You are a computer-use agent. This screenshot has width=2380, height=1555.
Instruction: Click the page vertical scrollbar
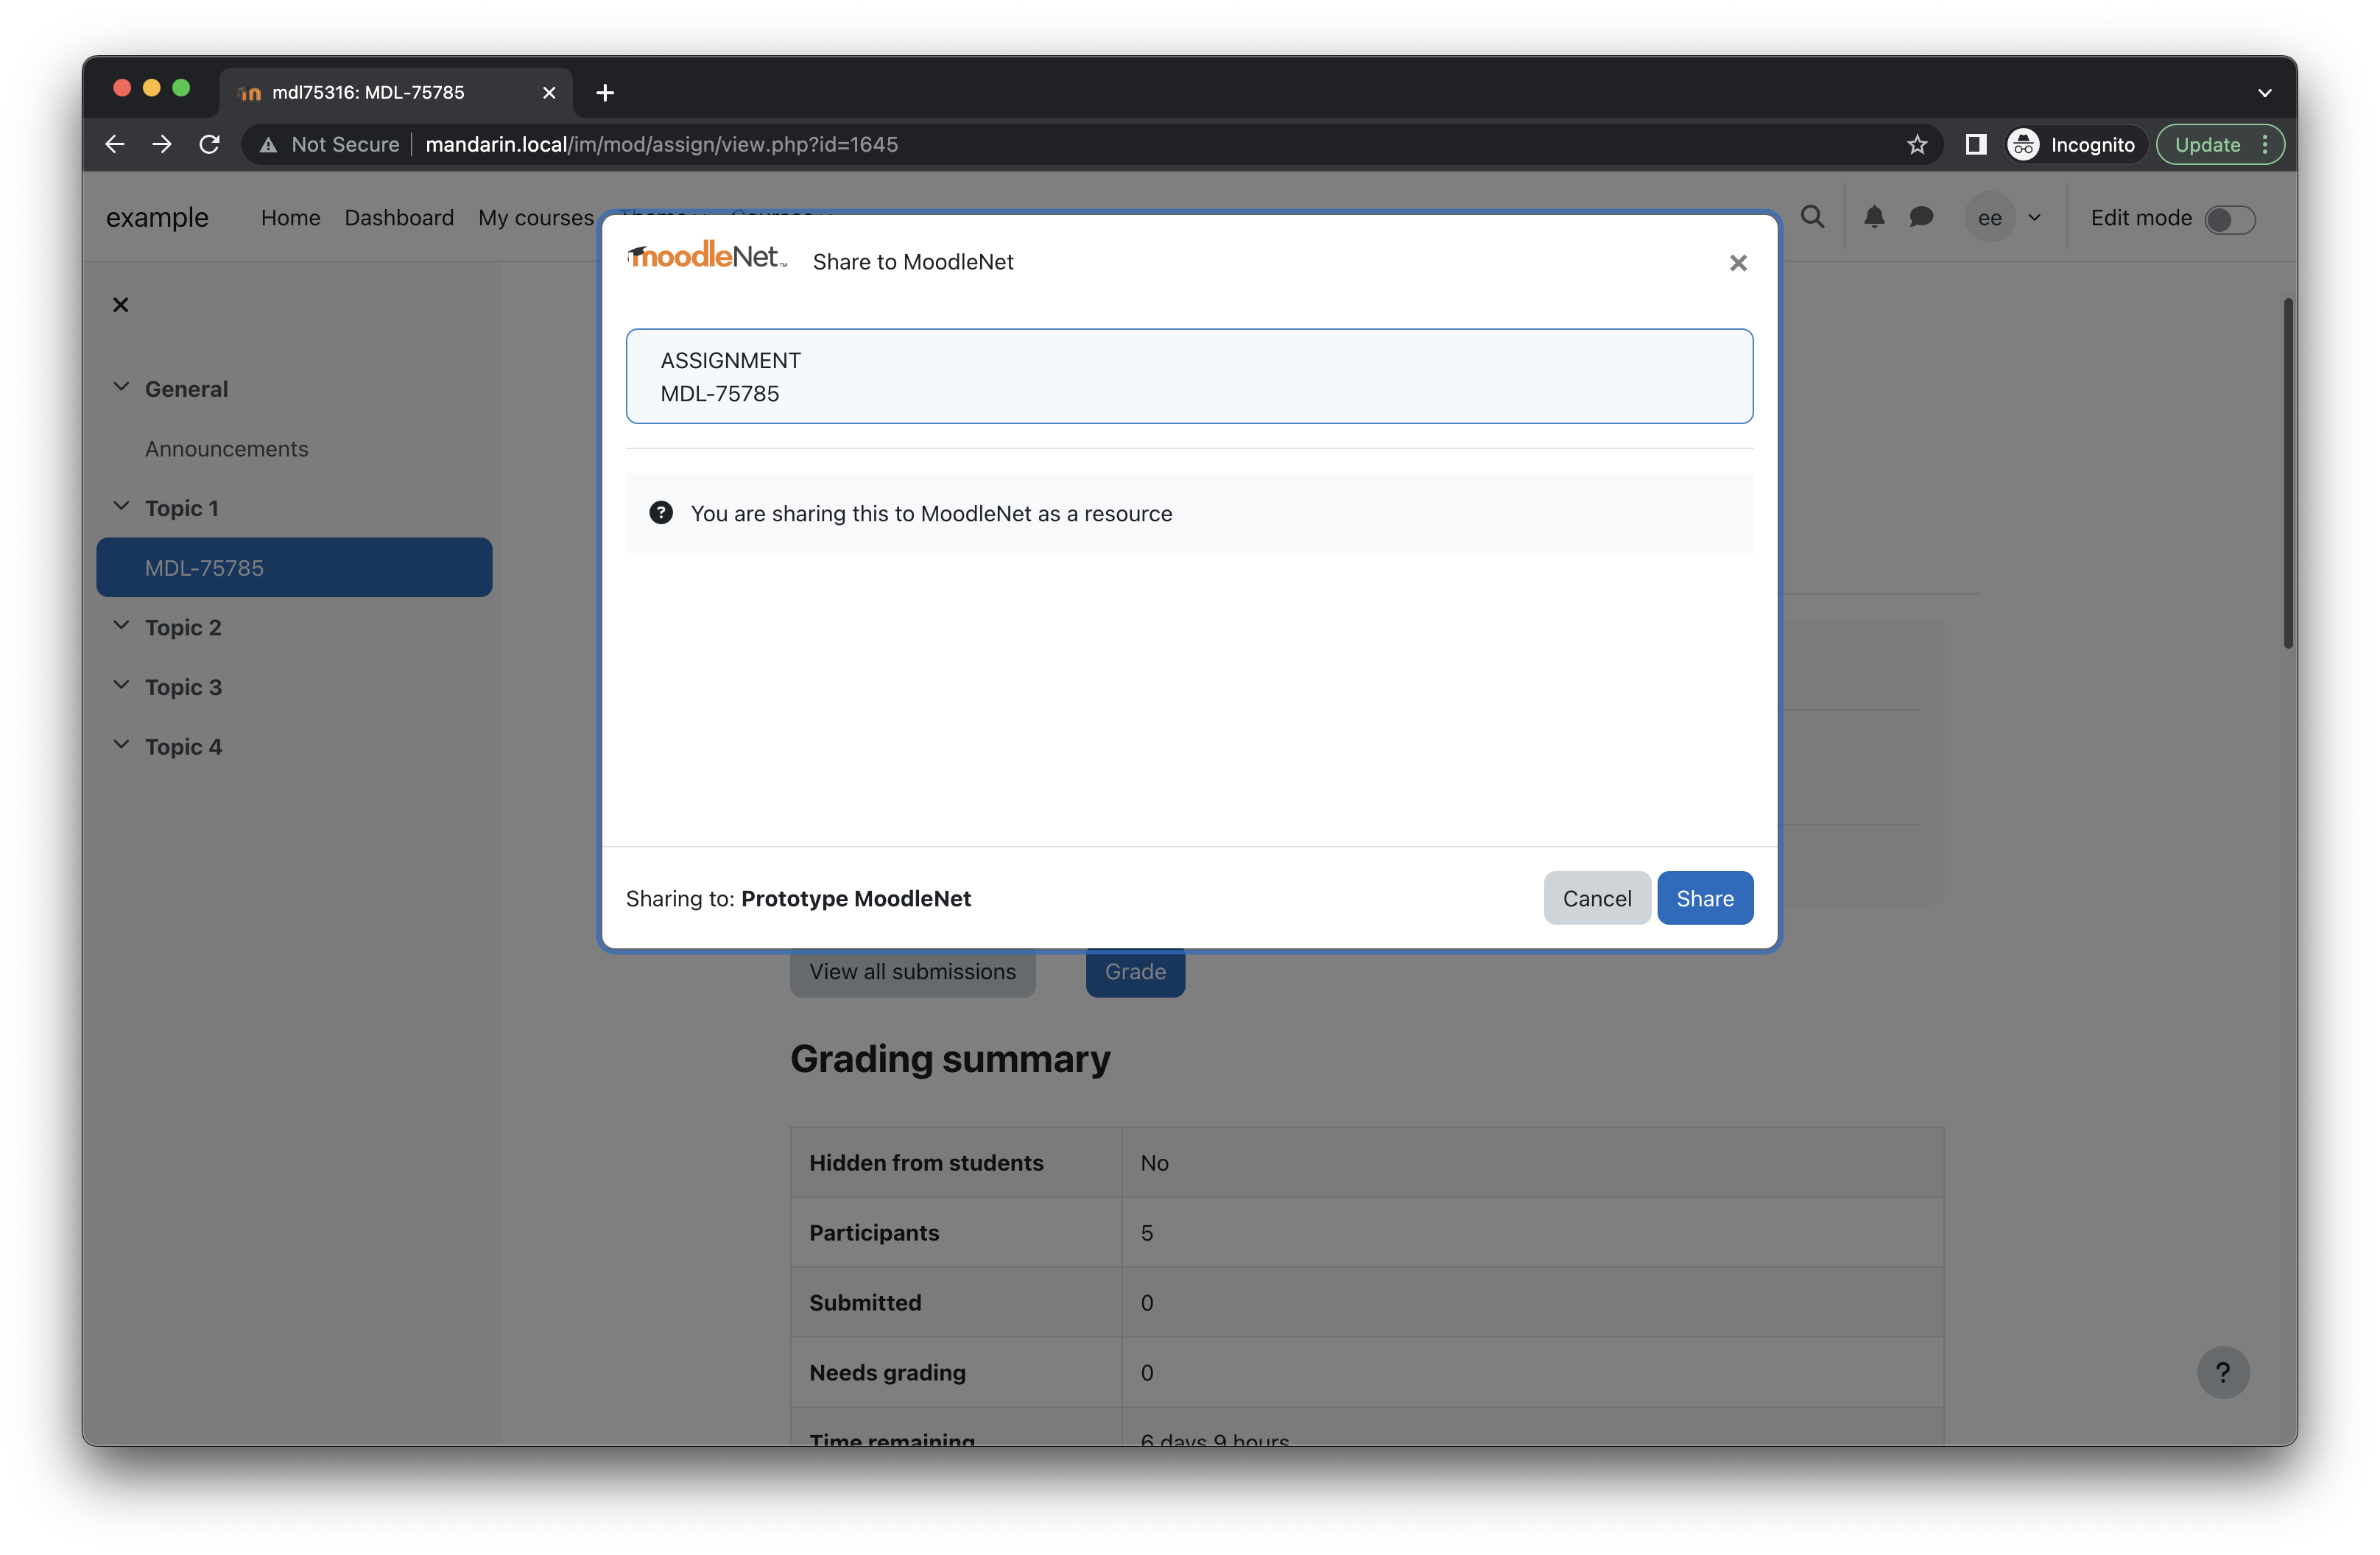[2287, 473]
